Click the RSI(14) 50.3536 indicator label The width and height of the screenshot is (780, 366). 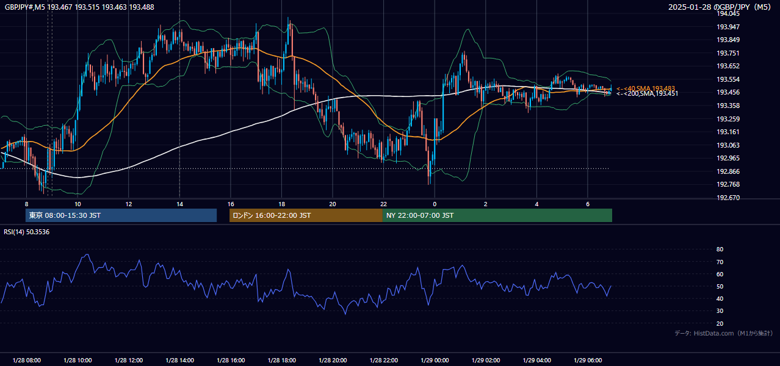tap(27, 232)
